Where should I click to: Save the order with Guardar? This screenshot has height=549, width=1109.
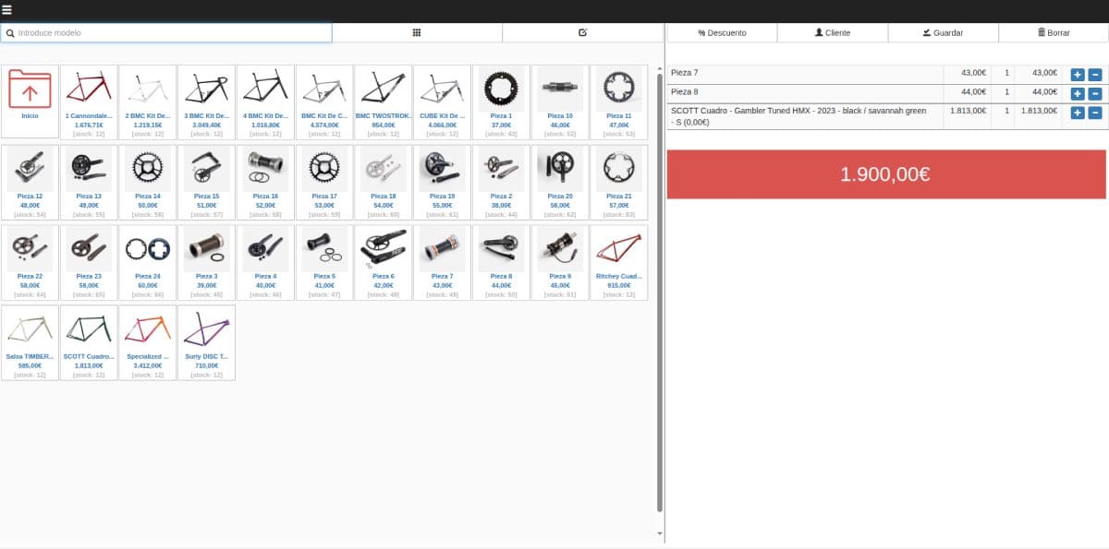pyautogui.click(x=943, y=32)
